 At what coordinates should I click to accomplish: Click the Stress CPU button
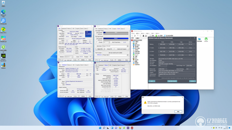110,49
